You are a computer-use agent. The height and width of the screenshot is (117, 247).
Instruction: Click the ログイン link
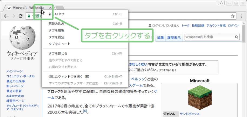coord(233,26)
